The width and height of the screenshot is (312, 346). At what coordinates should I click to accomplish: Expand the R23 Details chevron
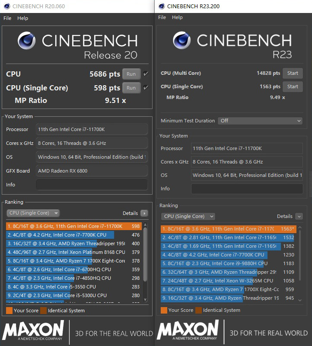pyautogui.click(x=299, y=216)
